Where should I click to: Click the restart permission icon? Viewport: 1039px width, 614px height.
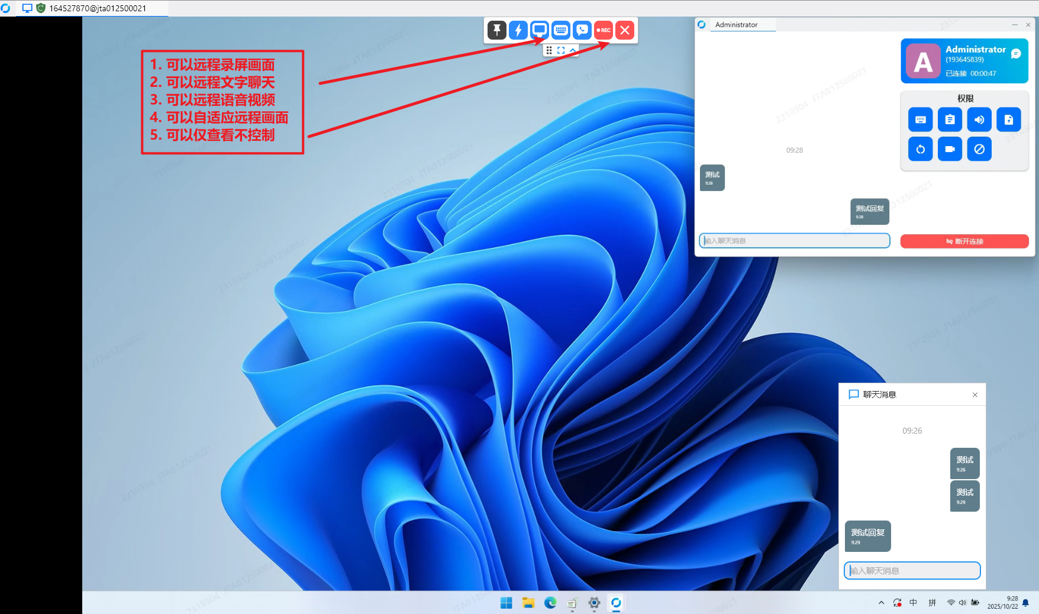point(920,149)
